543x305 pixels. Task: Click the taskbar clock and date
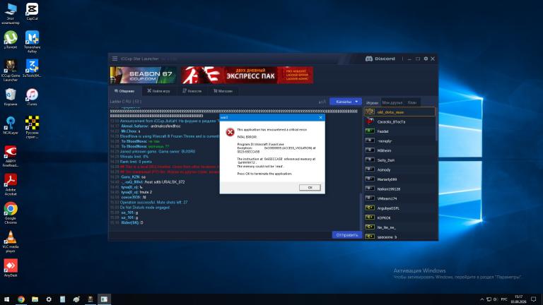[x=518, y=299]
